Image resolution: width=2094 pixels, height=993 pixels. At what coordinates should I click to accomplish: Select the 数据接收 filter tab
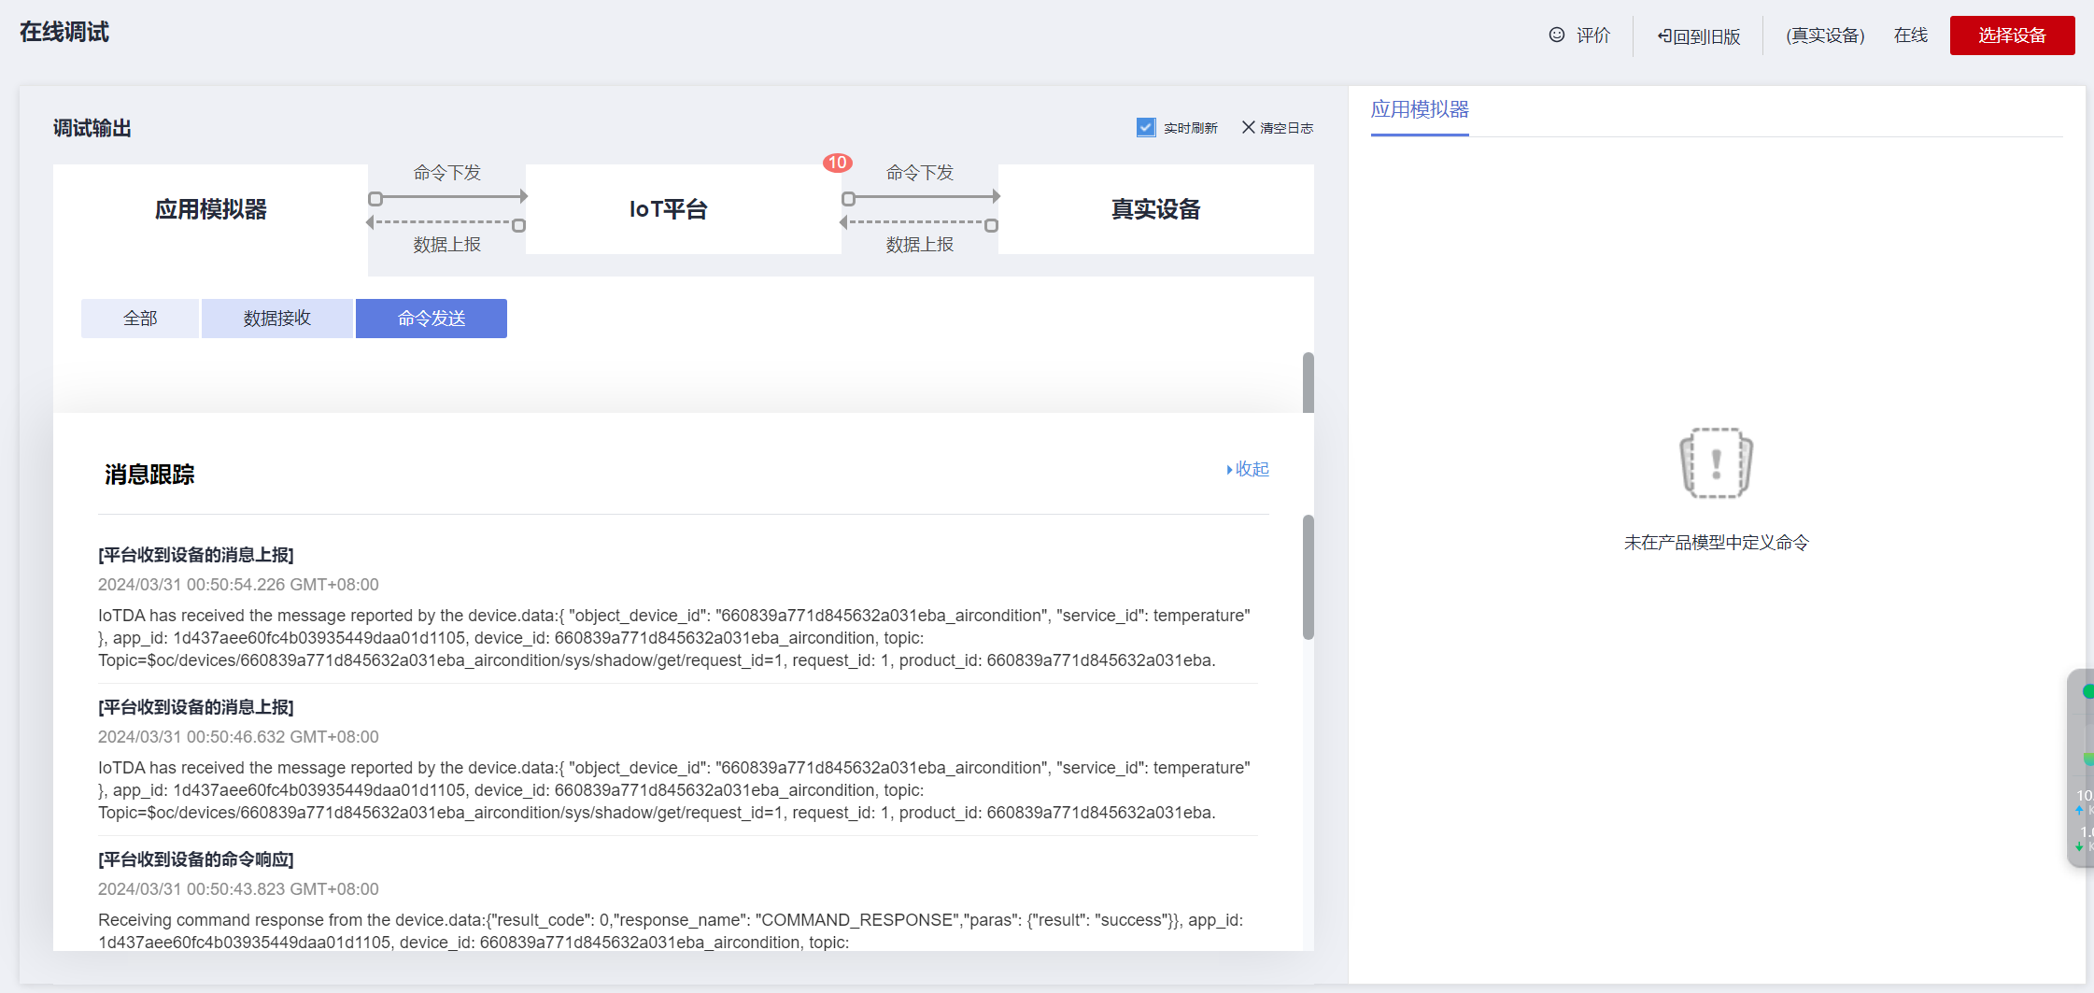(277, 319)
